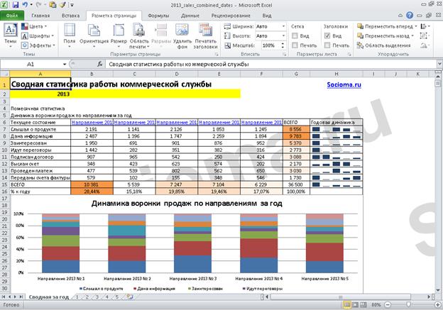
Task: Open the Темы themes gallery
Action: click(x=11, y=35)
